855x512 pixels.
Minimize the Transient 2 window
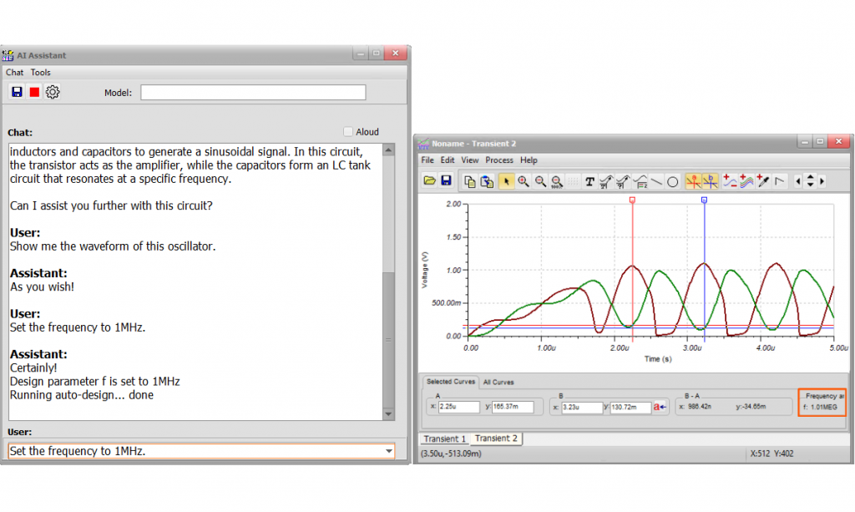(805, 142)
